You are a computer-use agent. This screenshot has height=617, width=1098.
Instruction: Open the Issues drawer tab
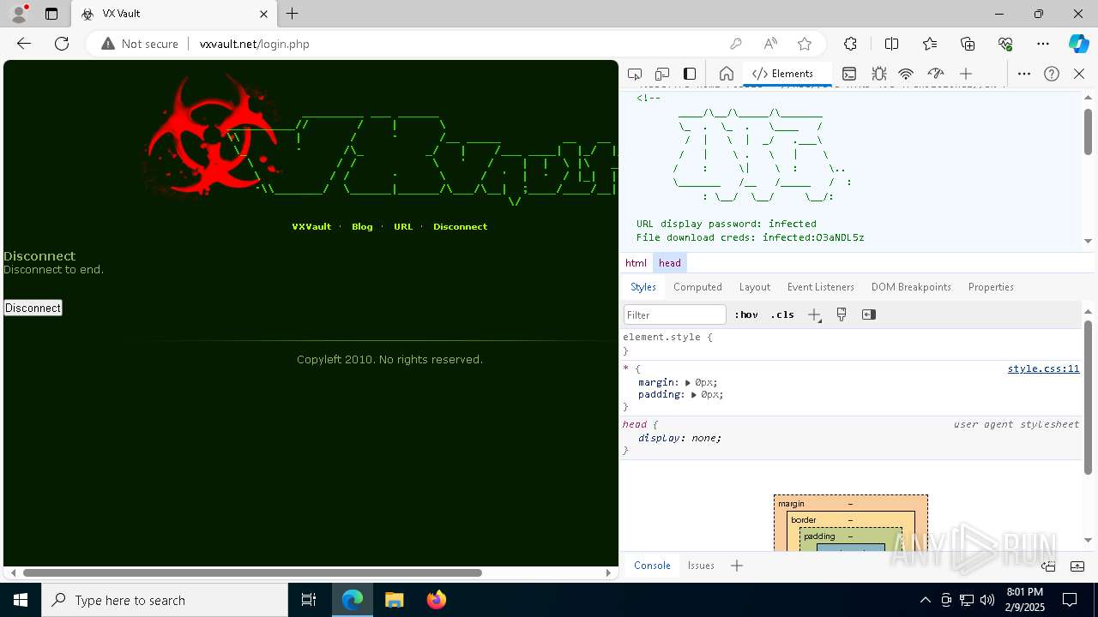[x=701, y=566]
